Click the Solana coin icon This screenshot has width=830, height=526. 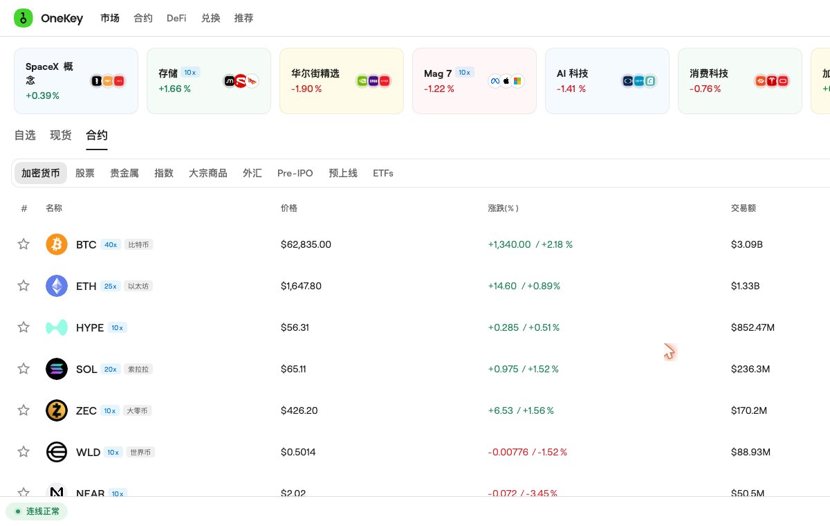click(x=57, y=369)
